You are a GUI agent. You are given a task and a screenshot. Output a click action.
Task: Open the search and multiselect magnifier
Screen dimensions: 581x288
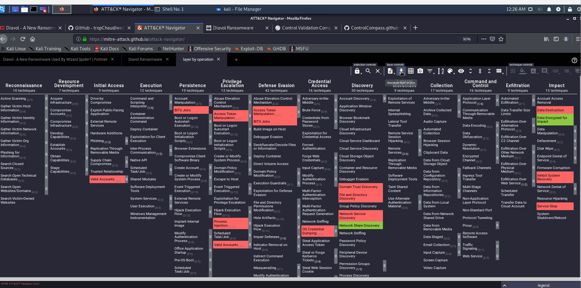click(368, 71)
